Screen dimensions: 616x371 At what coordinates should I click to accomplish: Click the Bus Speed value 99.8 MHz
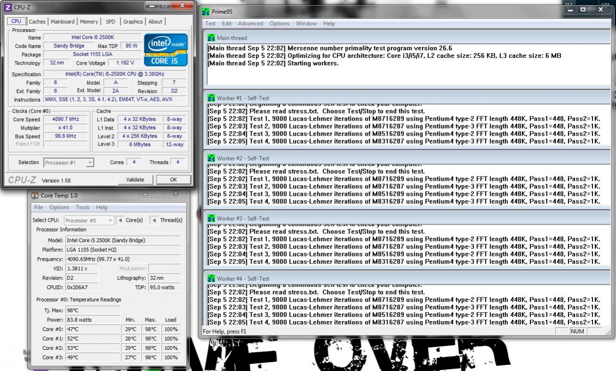click(66, 136)
